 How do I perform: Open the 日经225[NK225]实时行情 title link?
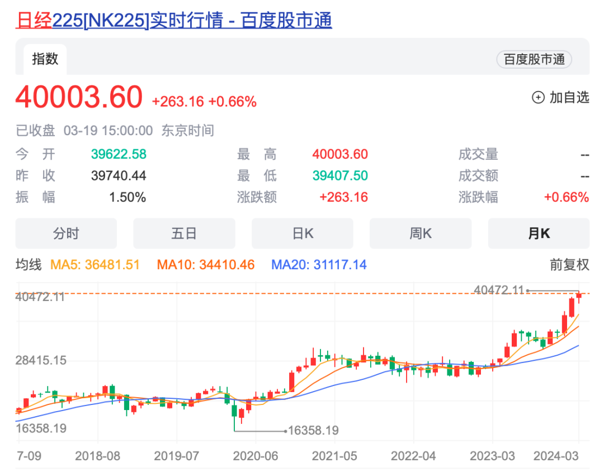point(173,20)
